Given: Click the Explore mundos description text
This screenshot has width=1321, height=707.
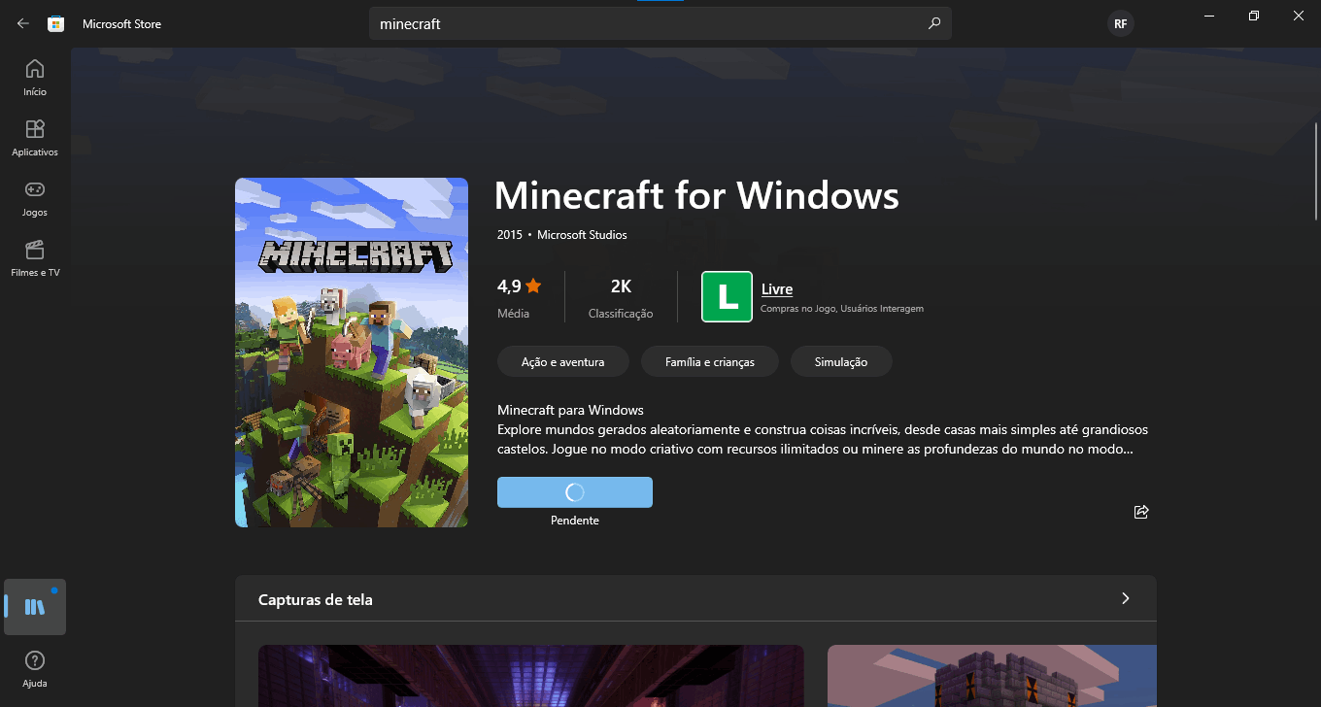Looking at the screenshot, I should 823,440.
